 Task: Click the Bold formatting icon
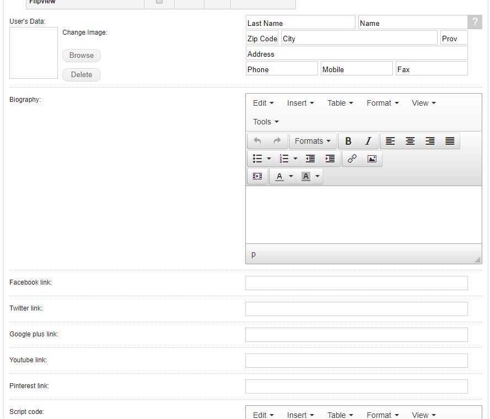click(348, 141)
